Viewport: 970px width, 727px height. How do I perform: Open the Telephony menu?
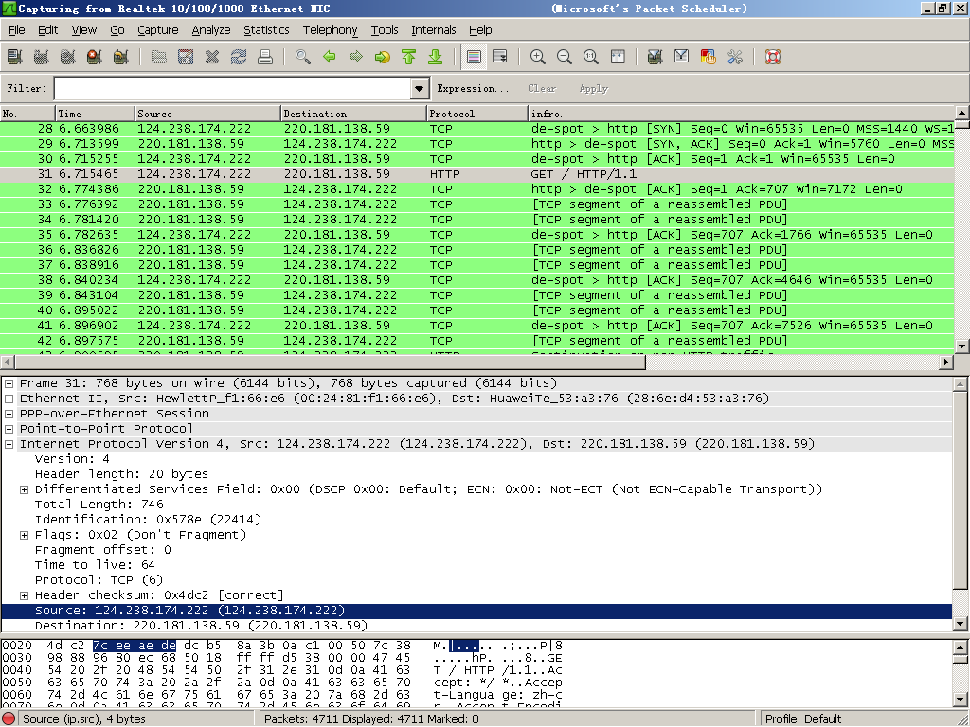coord(330,29)
